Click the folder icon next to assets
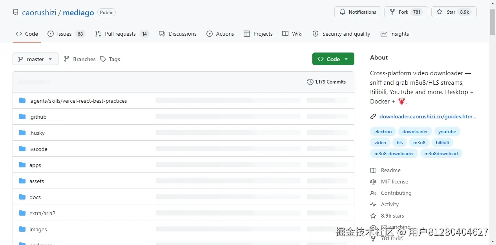Viewport: 496px width, 245px height. pyautogui.click(x=22, y=181)
